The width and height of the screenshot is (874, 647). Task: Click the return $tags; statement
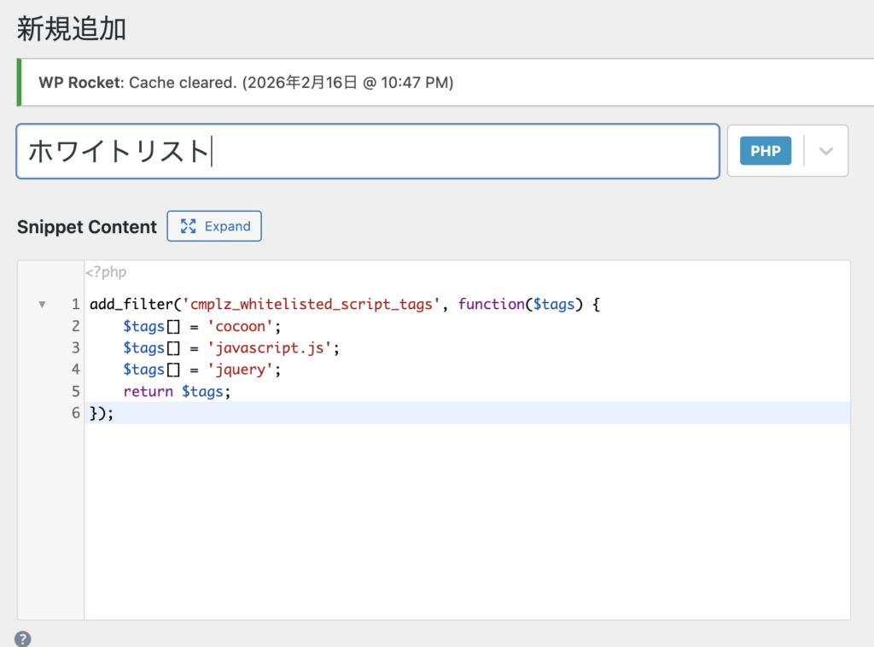[177, 392]
